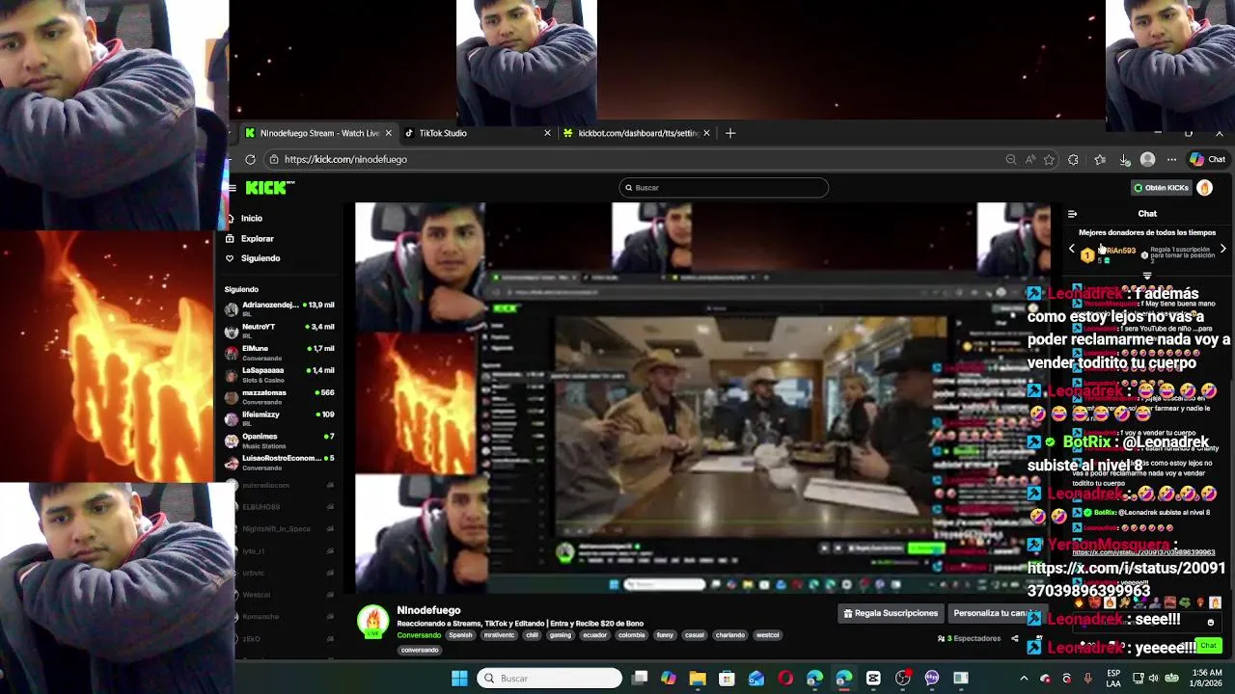Click the Kick Buscar search field
This screenshot has height=694, width=1235.
tap(724, 188)
